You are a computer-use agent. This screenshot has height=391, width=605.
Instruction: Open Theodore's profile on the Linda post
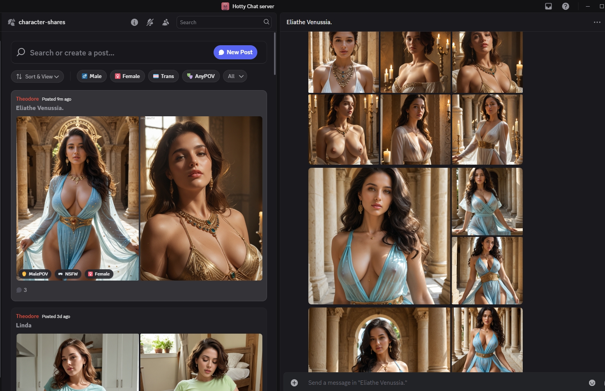click(27, 316)
